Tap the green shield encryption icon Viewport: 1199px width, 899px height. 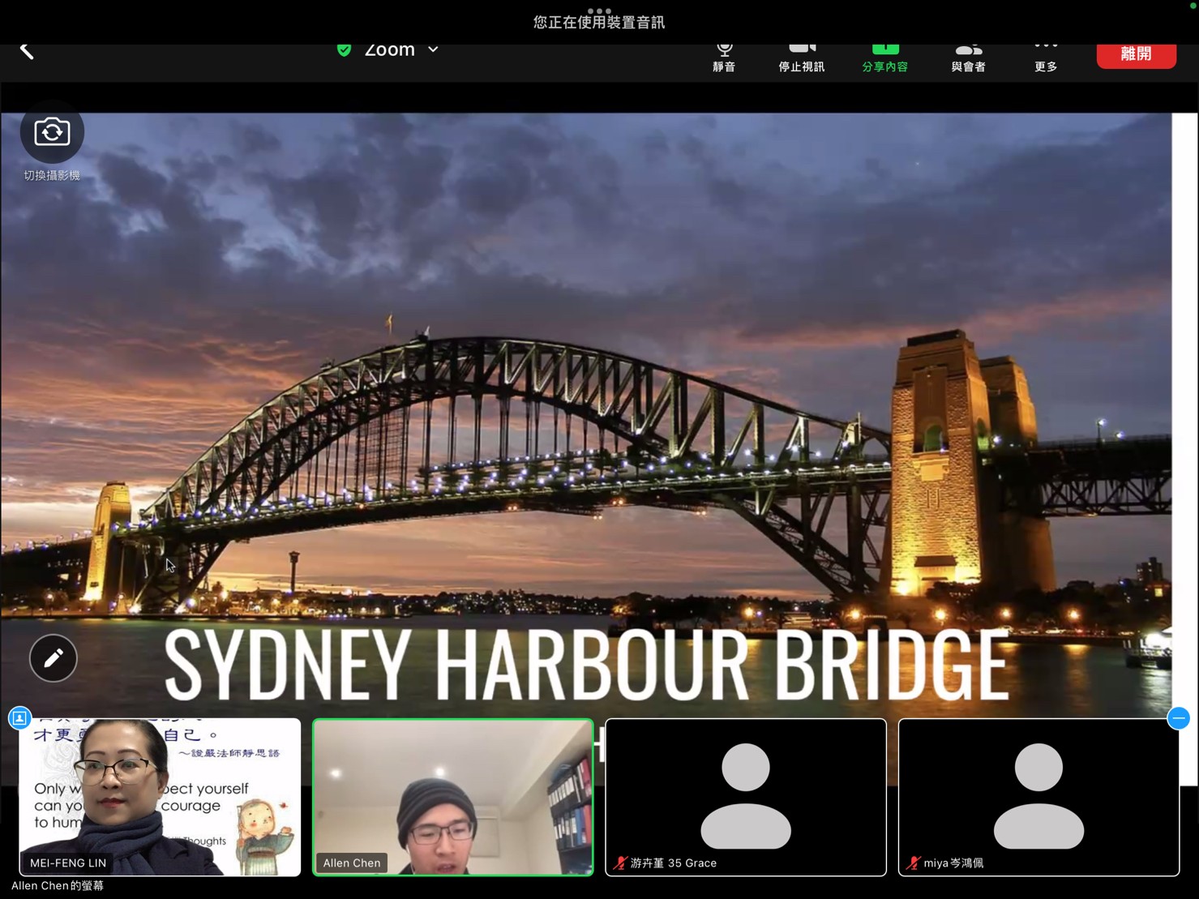[345, 50]
